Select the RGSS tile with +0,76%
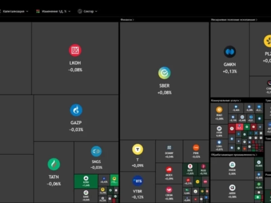 203,169
